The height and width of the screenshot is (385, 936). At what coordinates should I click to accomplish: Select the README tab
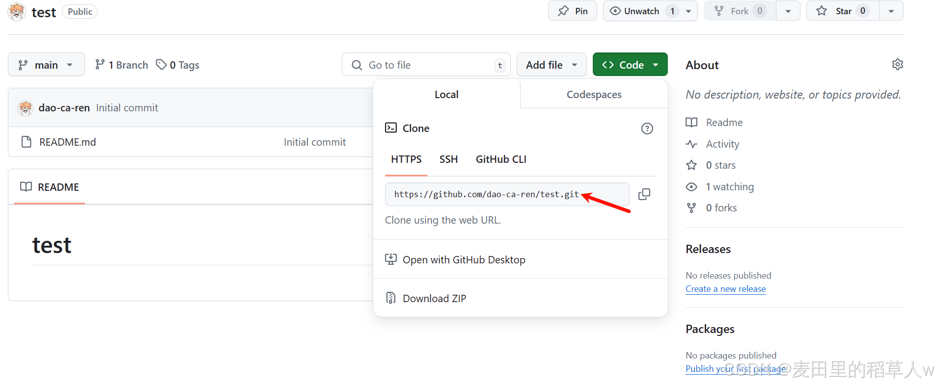click(50, 187)
